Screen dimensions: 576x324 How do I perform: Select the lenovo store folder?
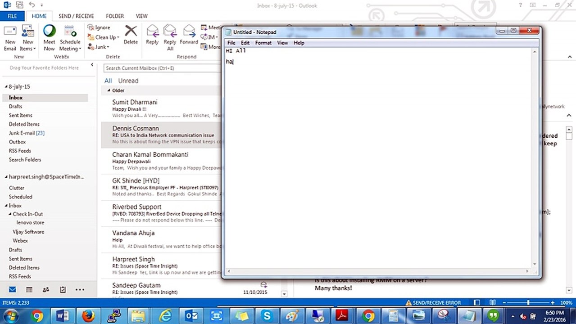coord(30,223)
